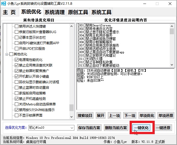Go to the 主页 tab
The image size is (177, 145).
pos(10,12)
